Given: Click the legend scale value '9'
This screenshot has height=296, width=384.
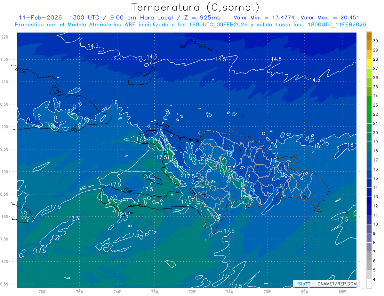Looking at the screenshot, I should pos(374,234).
